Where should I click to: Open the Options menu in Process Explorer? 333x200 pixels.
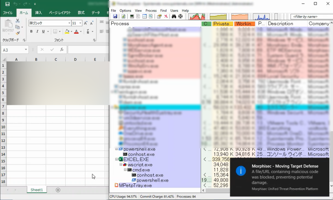click(x=125, y=10)
